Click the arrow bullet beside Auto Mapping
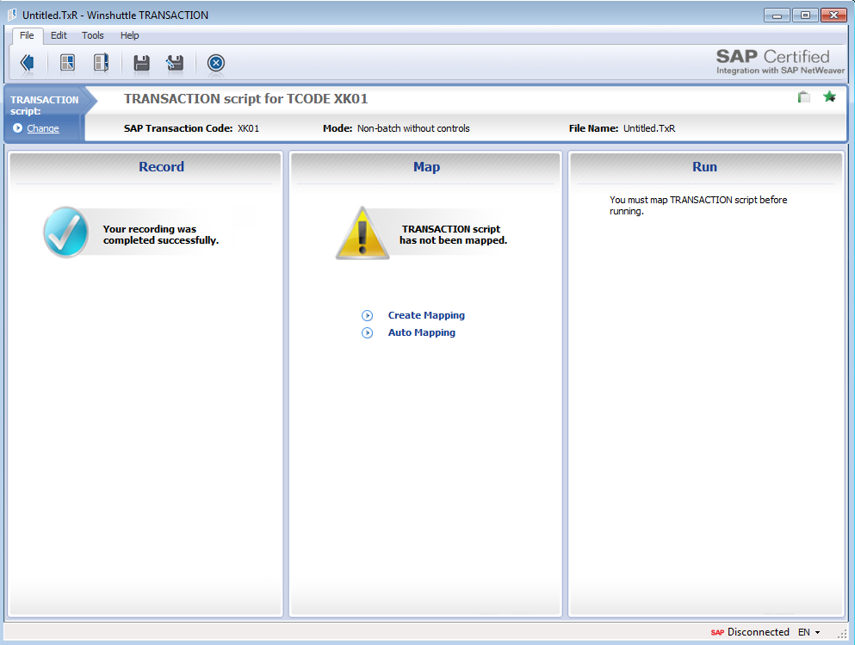This screenshot has height=645, width=855. coord(368,332)
